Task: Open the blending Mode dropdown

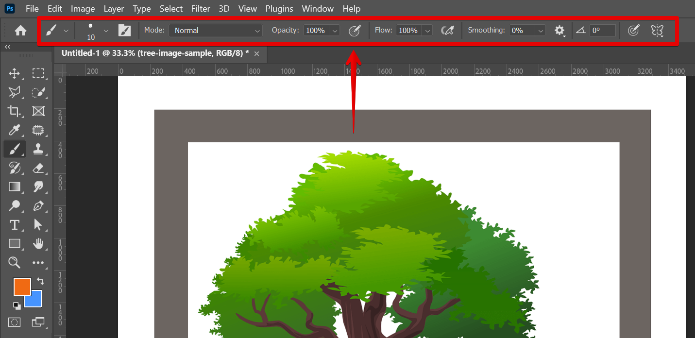Action: tap(216, 31)
